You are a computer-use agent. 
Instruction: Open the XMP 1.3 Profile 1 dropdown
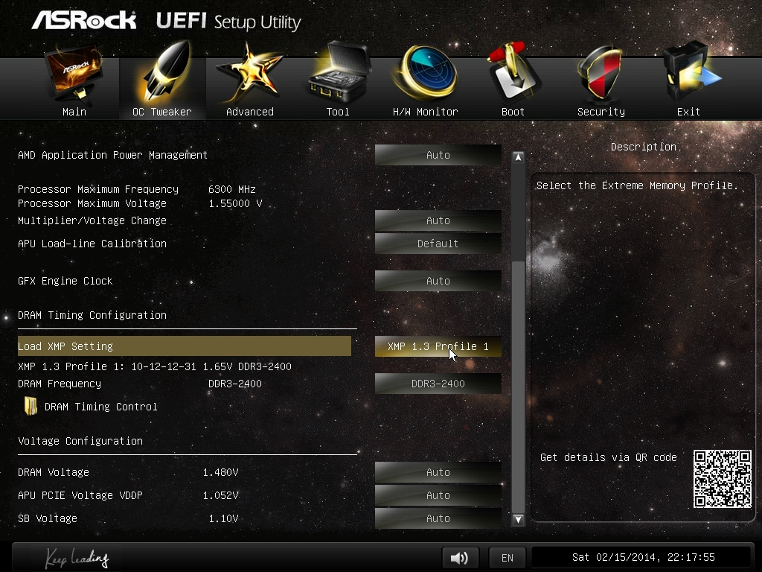coord(438,346)
